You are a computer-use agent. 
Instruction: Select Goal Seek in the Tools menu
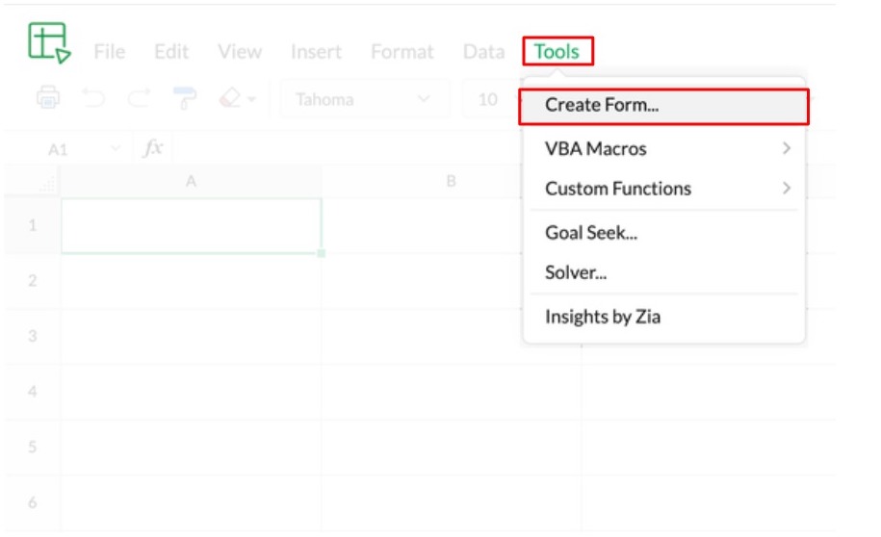590,233
